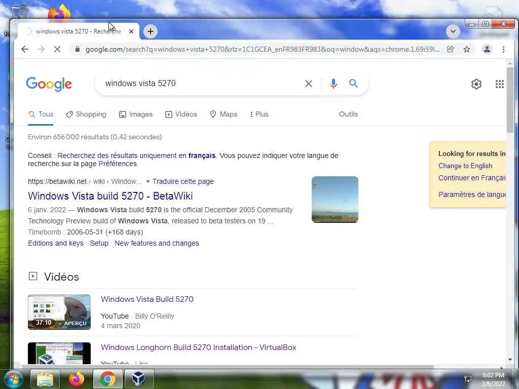The height and width of the screenshot is (389, 519).
Task: Open New features and changes sitelink
Action: click(x=157, y=244)
